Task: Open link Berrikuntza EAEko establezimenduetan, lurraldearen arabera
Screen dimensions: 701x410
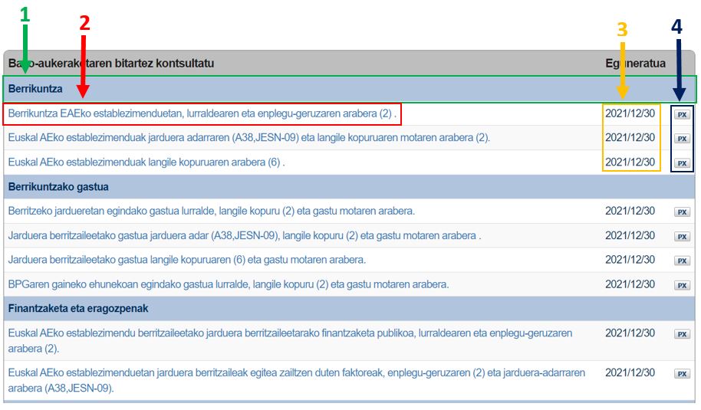Action: [x=202, y=113]
